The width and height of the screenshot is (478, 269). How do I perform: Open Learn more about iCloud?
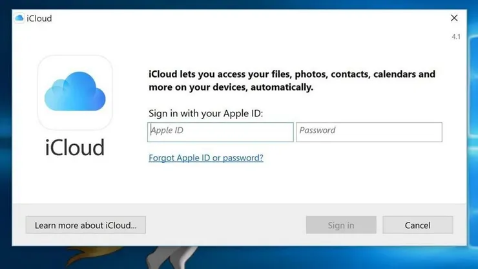tap(86, 225)
